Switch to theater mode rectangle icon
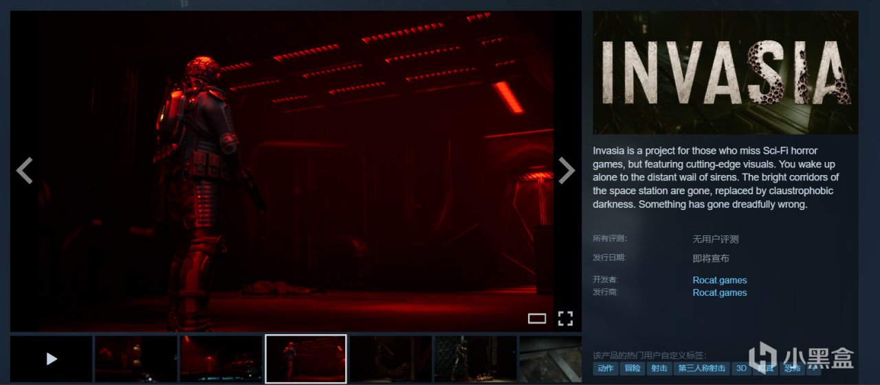The image size is (880, 385). [x=537, y=318]
